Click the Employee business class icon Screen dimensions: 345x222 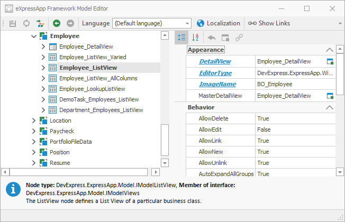point(43,36)
